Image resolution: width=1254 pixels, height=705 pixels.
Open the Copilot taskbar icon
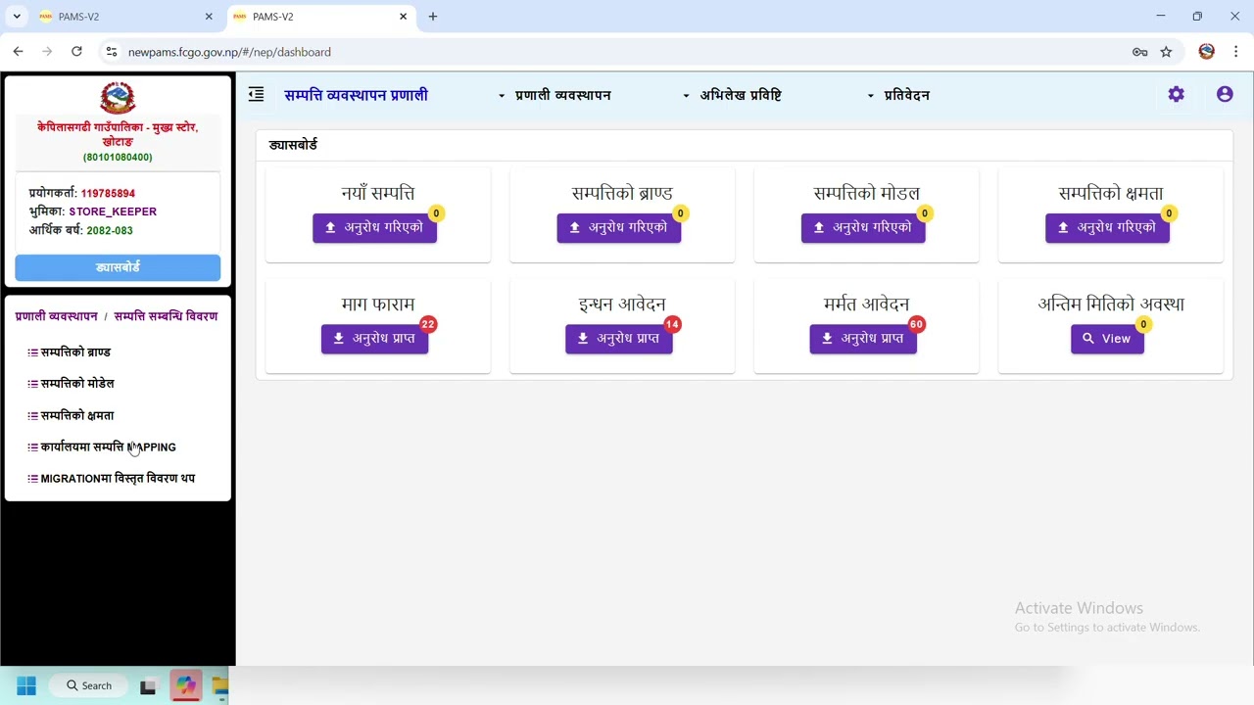tap(186, 686)
